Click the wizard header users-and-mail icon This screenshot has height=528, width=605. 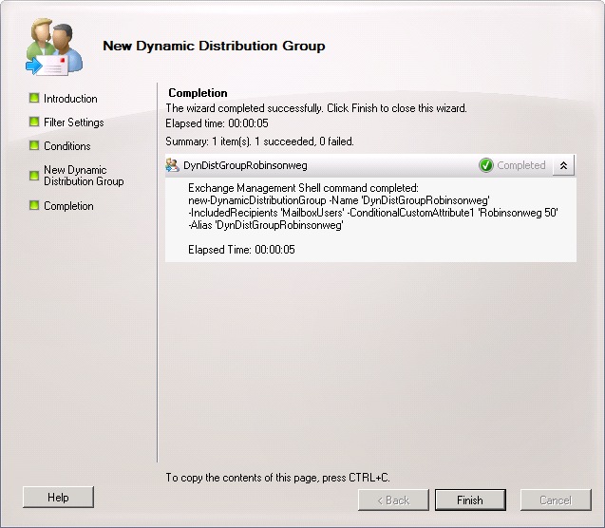(x=53, y=47)
